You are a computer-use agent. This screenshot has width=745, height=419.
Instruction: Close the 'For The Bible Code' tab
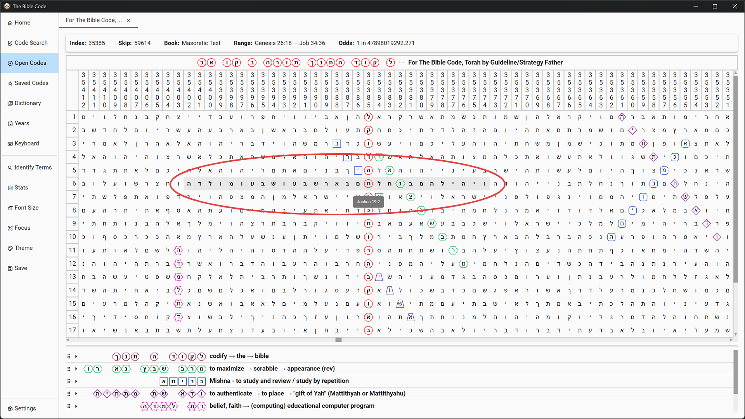coord(128,20)
